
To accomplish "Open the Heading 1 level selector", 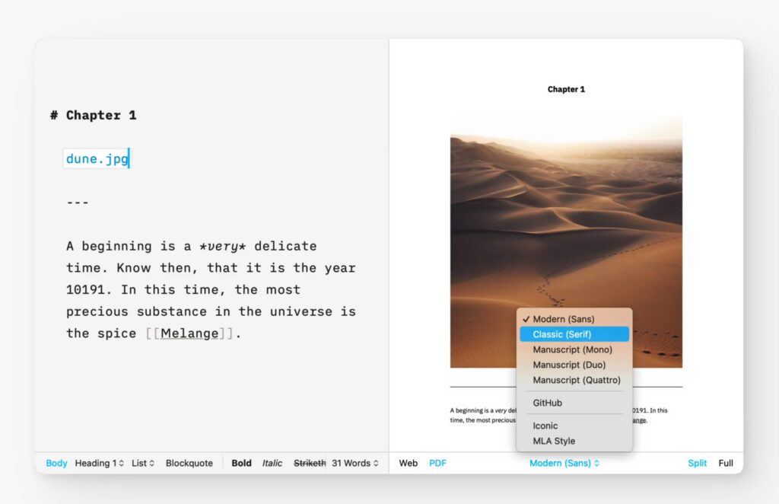I will click(99, 463).
